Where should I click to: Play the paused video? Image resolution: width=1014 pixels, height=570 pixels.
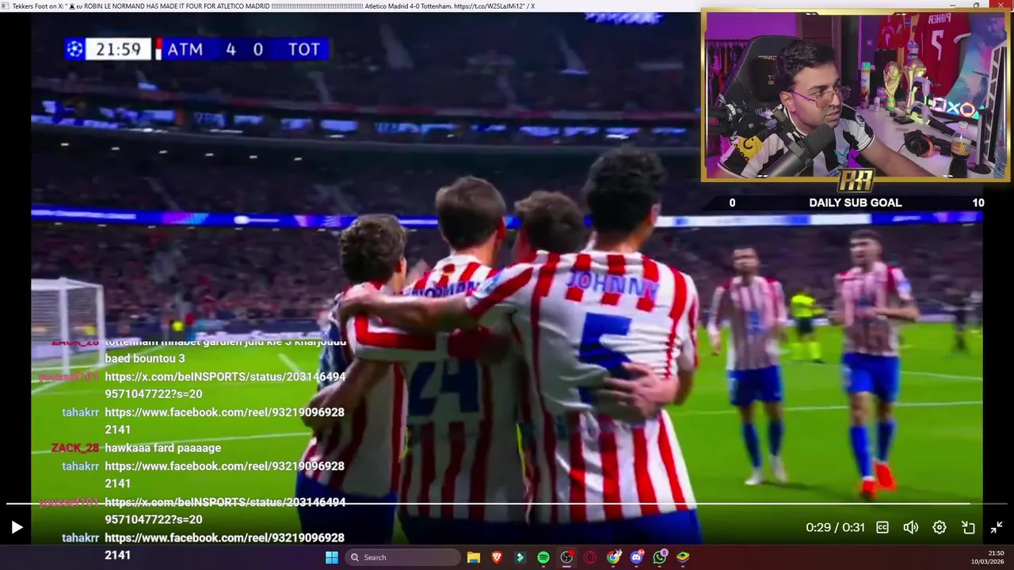(17, 527)
